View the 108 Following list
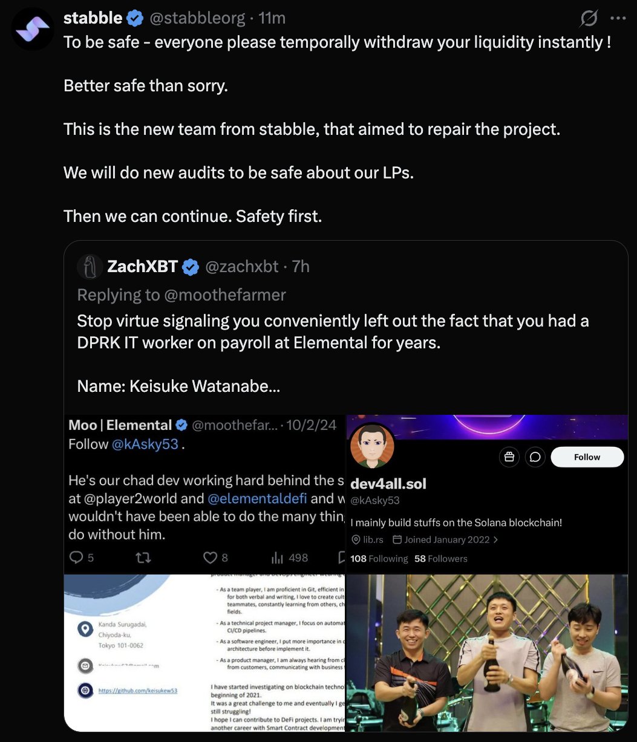The width and height of the screenshot is (637, 742). [x=379, y=559]
